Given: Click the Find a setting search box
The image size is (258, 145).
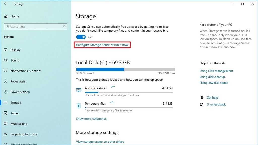Looking at the screenshot, I should 35,26.
